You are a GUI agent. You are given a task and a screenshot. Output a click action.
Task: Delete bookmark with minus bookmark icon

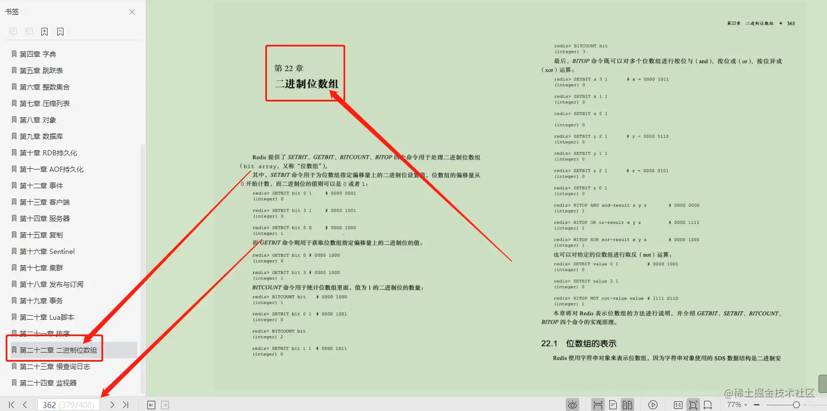tap(60, 32)
